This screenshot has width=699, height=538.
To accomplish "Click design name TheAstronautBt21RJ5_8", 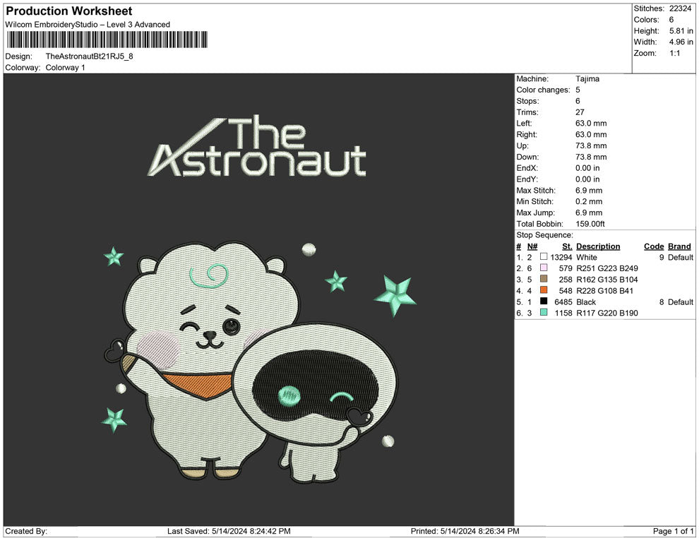I will pyautogui.click(x=89, y=56).
